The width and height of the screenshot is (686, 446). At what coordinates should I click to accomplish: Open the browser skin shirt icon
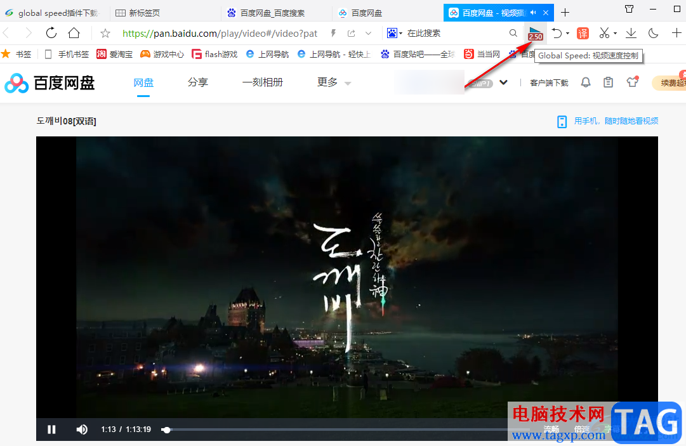(629, 9)
